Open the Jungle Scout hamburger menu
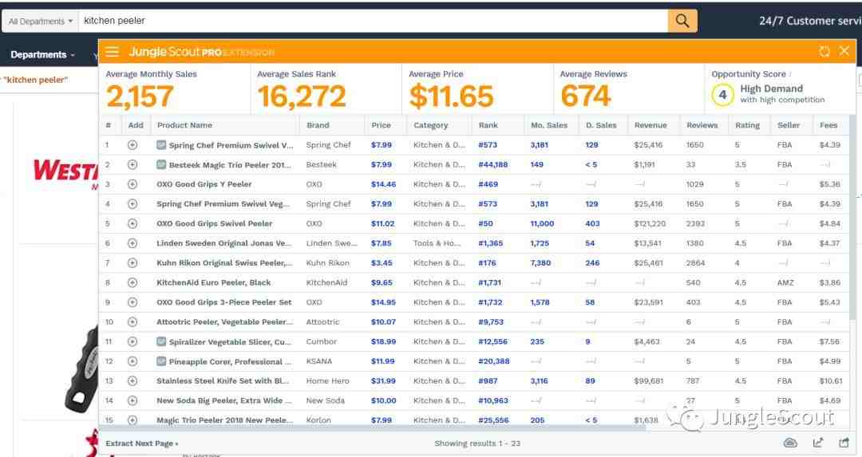The width and height of the screenshot is (862, 457). [113, 52]
